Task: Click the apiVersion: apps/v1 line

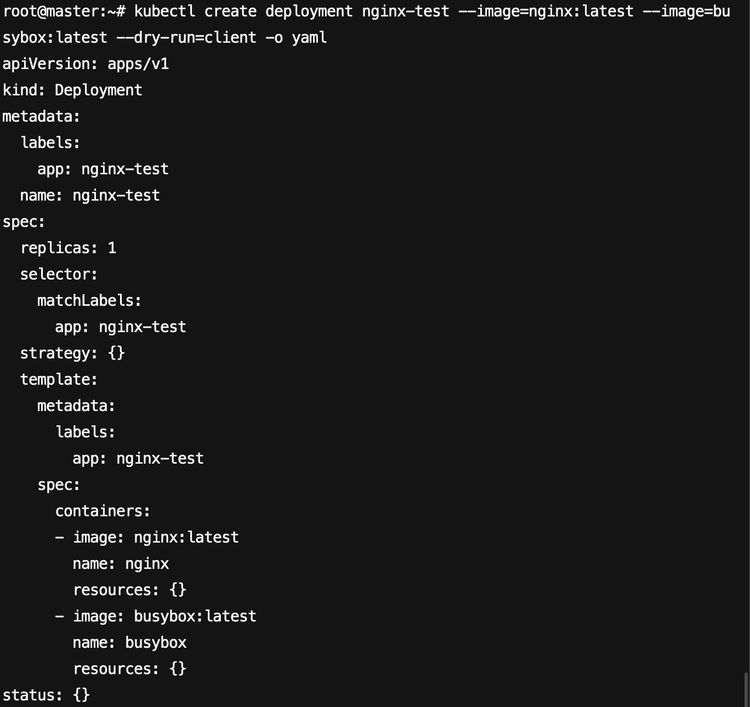Action: click(x=86, y=64)
